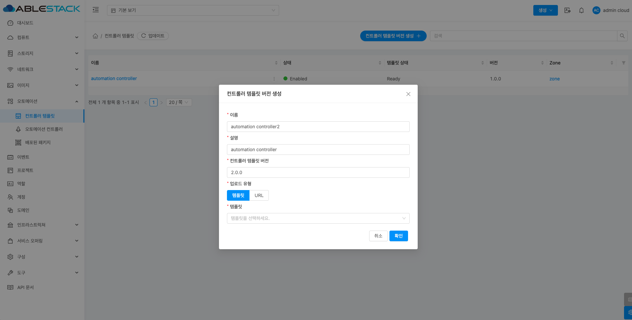
Task: Click the infrastructure bank icon
Action: [x=10, y=225]
